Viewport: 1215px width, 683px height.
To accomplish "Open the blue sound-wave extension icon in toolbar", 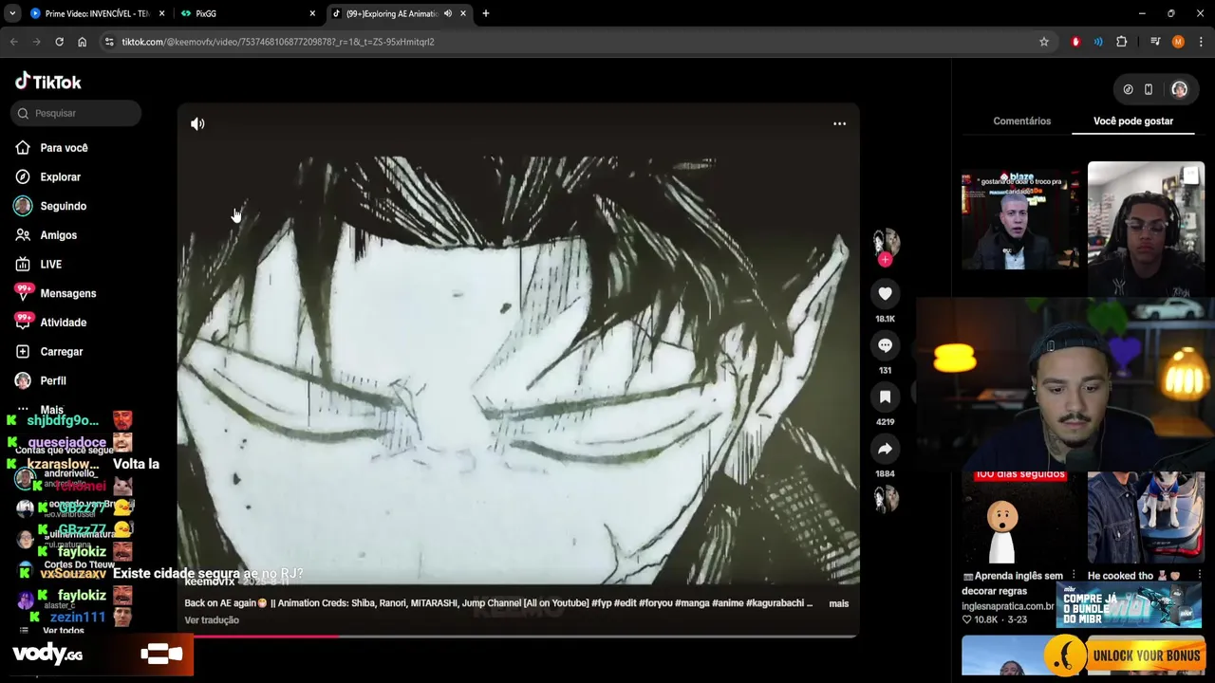I will coord(1098,42).
